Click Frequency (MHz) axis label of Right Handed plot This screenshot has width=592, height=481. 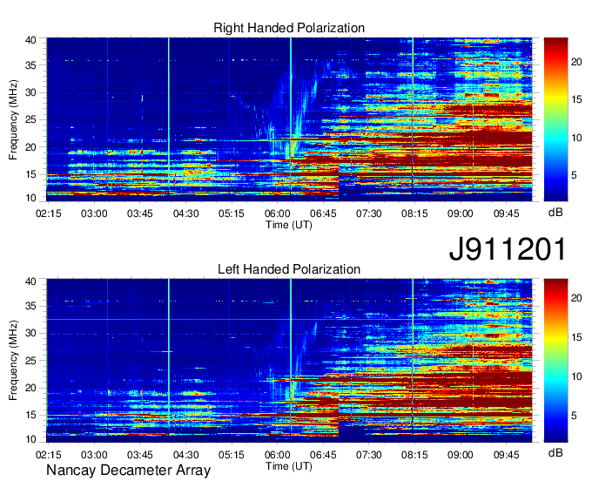[x=13, y=119]
